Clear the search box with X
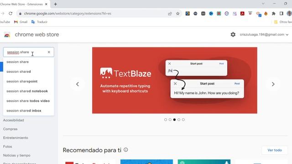The width and height of the screenshot is (292, 164). pos(49,52)
